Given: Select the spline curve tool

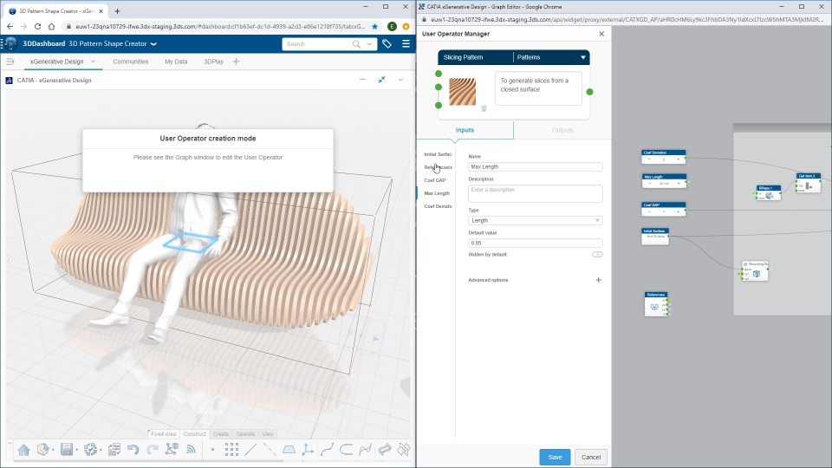Looking at the screenshot, I should (x=327, y=450).
